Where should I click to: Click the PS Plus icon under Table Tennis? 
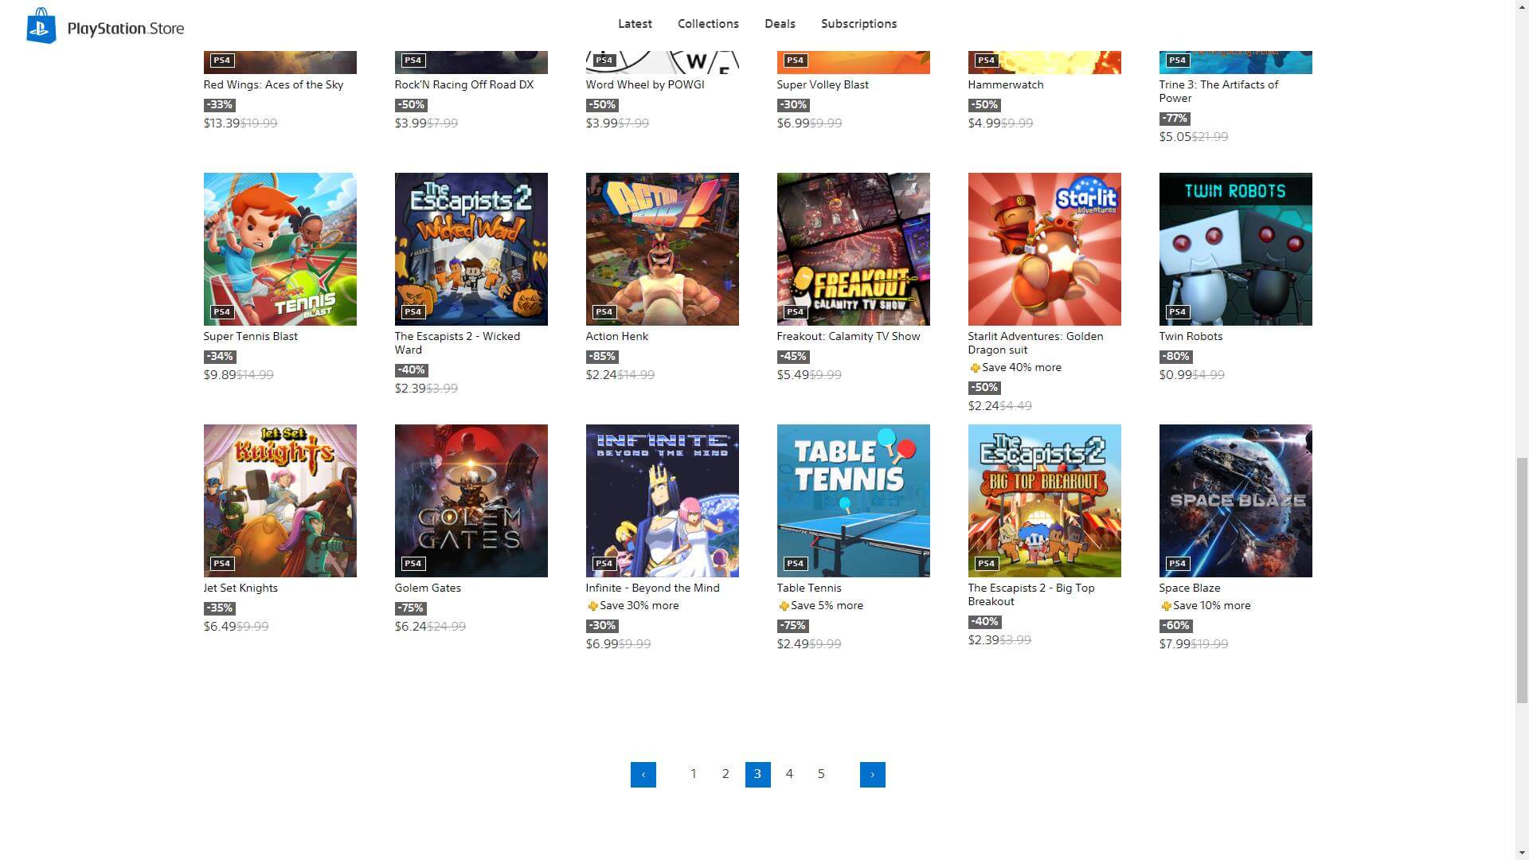[784, 606]
